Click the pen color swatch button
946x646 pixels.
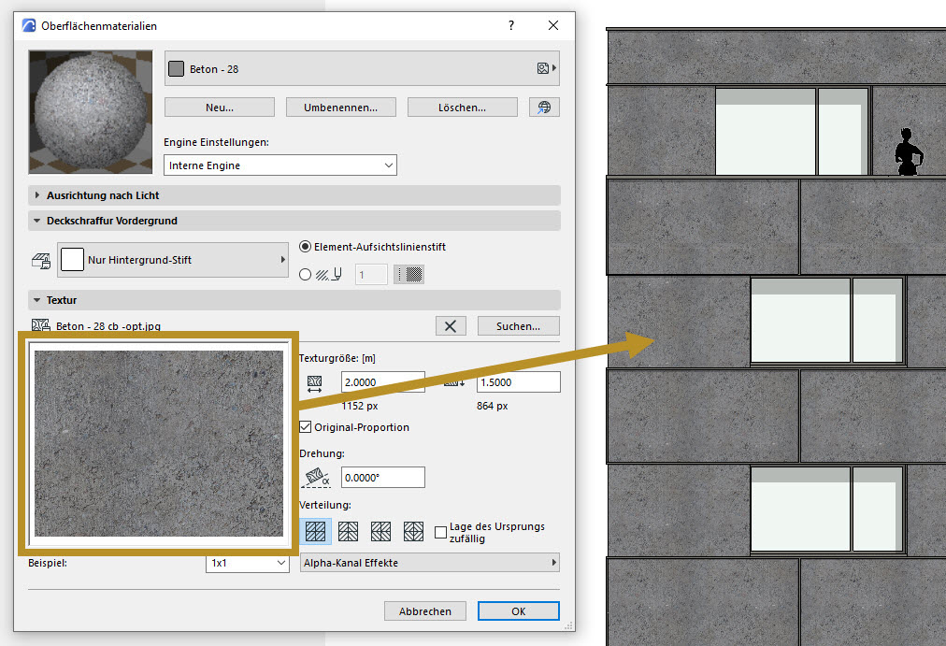(x=409, y=275)
